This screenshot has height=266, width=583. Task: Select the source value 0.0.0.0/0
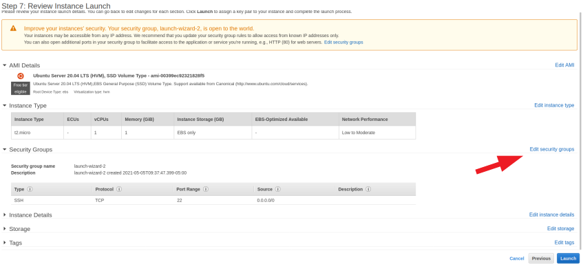[x=266, y=200]
